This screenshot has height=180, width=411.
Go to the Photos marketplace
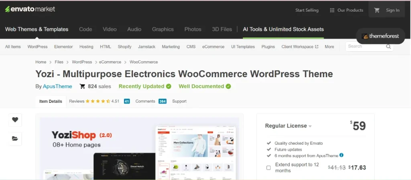point(193,29)
